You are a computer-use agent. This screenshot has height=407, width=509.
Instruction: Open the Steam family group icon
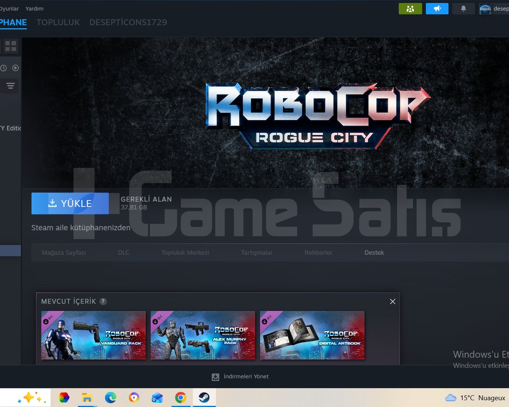point(410,8)
